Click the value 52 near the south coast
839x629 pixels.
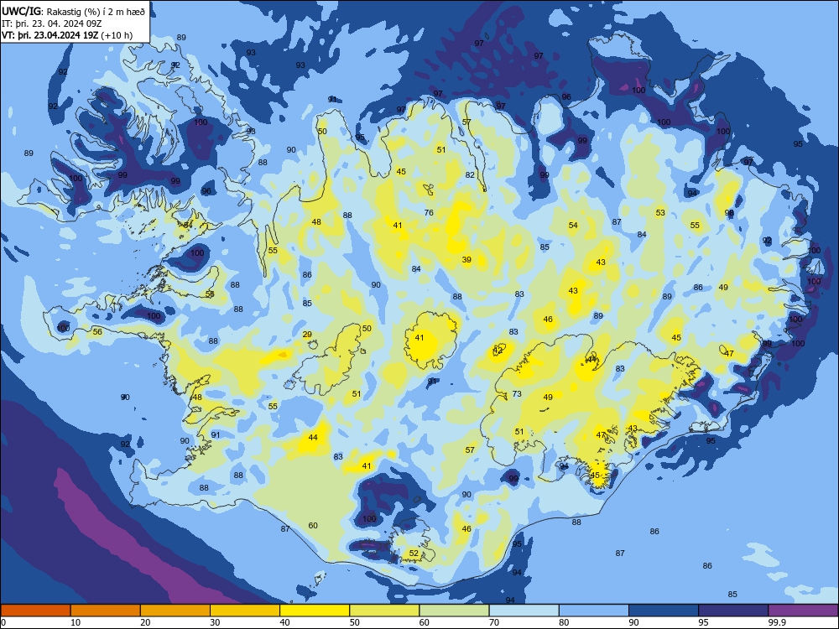pos(414,554)
